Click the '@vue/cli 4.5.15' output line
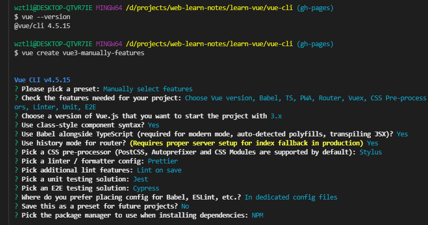 pos(42,26)
